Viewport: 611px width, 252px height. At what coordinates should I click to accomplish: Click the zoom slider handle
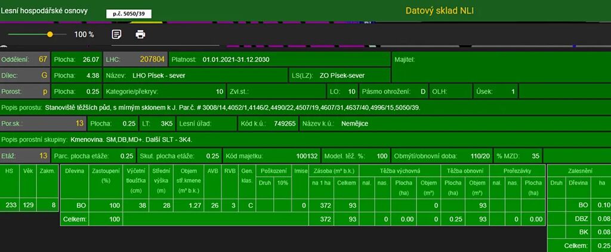pyautogui.click(x=50, y=35)
